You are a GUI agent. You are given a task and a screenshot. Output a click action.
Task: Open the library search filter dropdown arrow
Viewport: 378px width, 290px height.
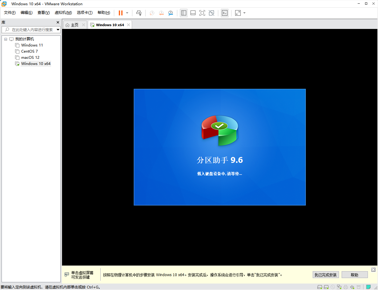point(58,30)
